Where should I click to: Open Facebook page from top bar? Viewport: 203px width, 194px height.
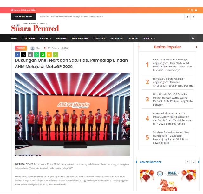[x=188, y=10]
